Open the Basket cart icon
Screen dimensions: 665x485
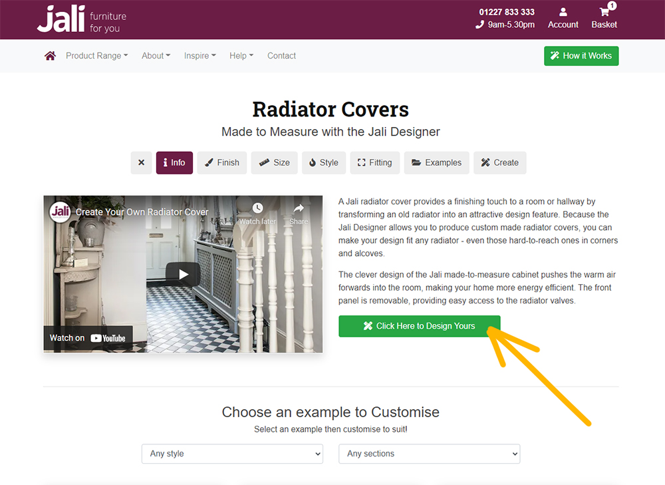pyautogui.click(x=604, y=12)
